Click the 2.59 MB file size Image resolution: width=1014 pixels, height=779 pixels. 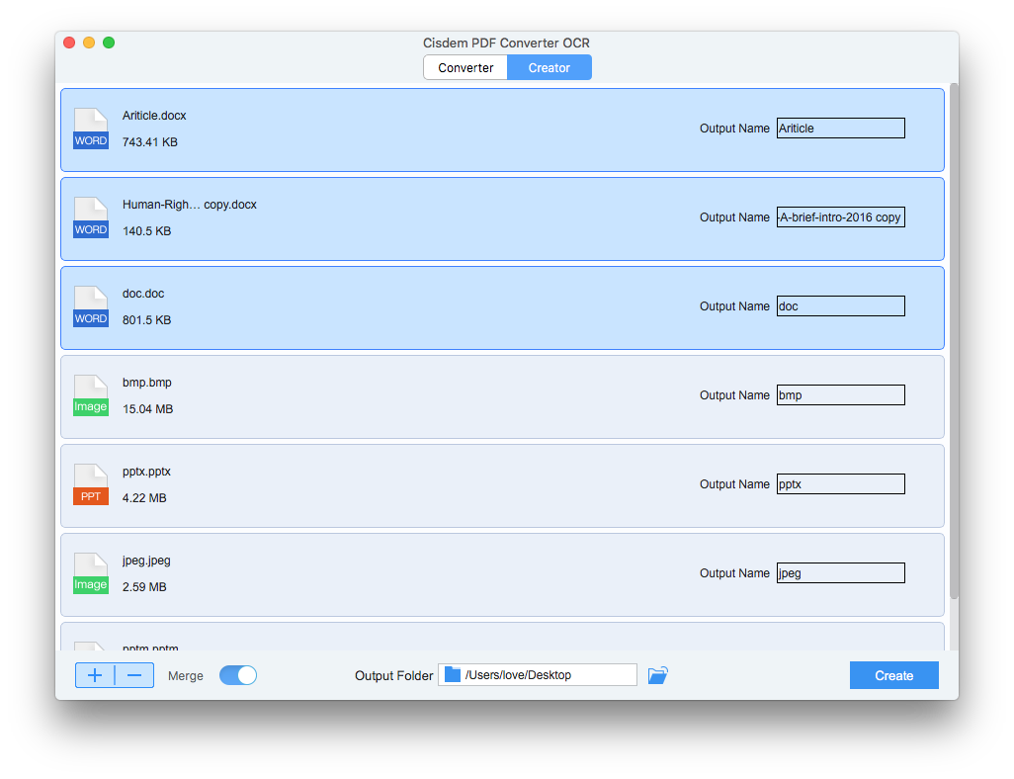tap(144, 587)
